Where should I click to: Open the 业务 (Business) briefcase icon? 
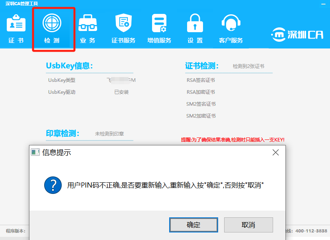pyautogui.click(x=88, y=23)
